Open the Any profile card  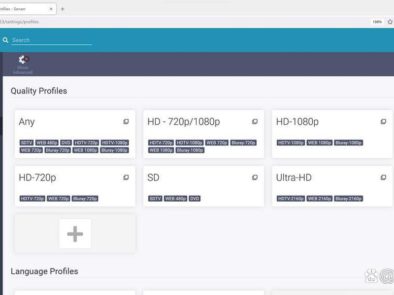point(75,134)
